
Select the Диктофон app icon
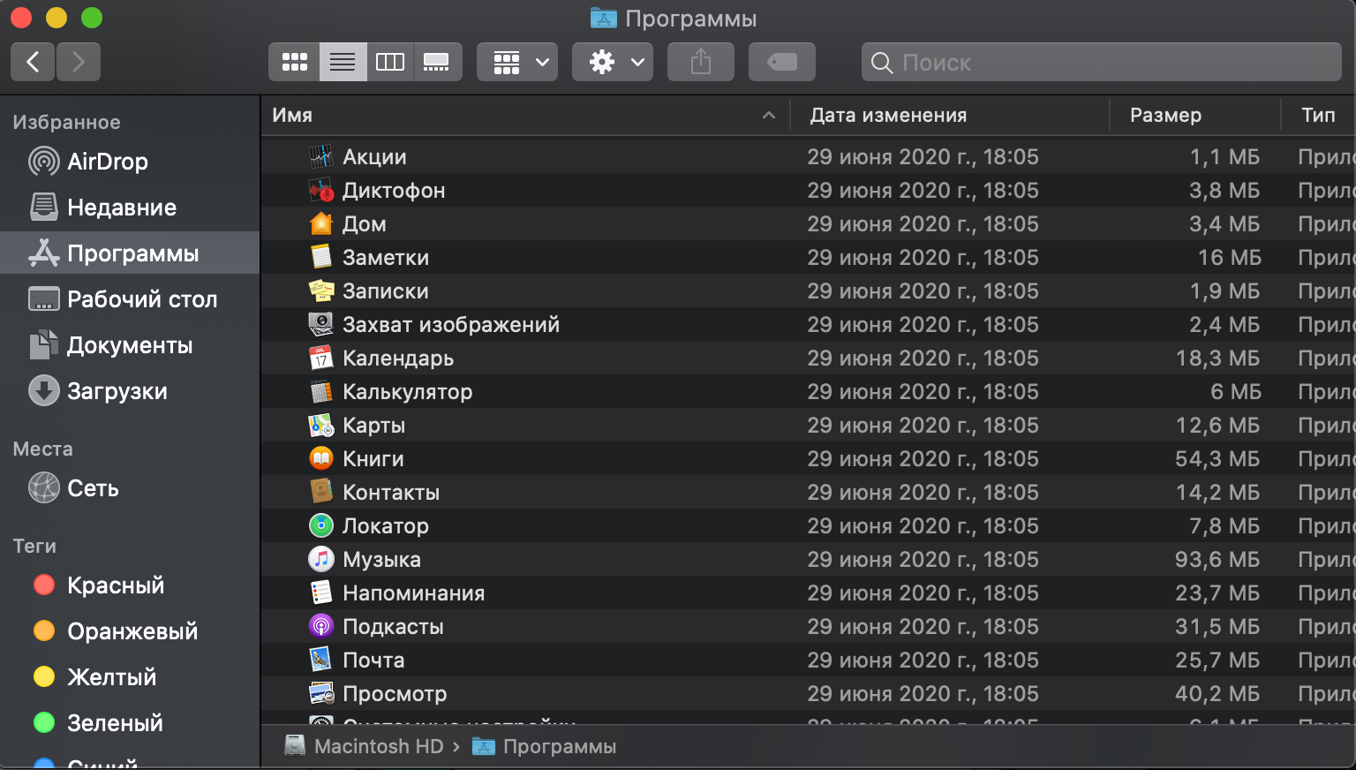click(x=320, y=191)
